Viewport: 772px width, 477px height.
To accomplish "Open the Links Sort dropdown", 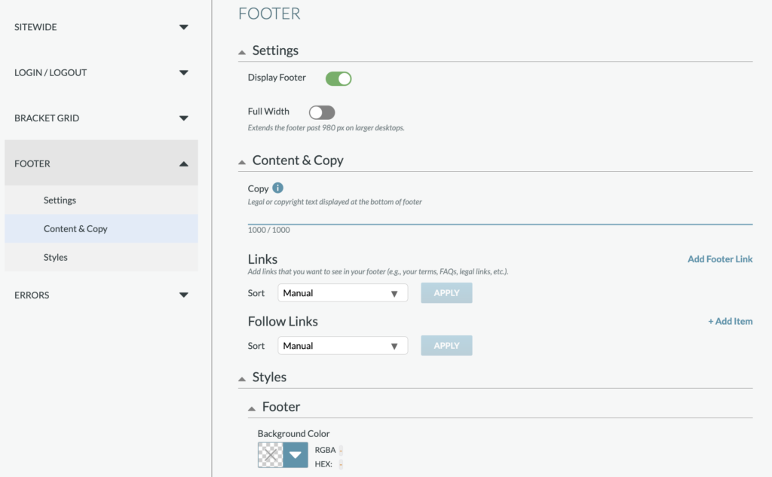I will click(342, 293).
